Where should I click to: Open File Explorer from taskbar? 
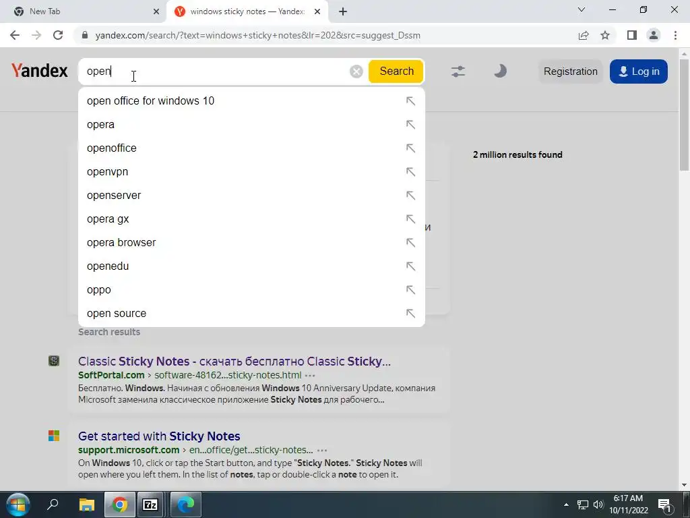tap(87, 505)
